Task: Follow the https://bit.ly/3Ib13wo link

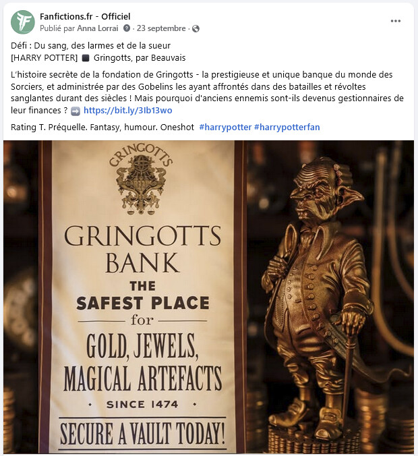Action: click(x=128, y=111)
